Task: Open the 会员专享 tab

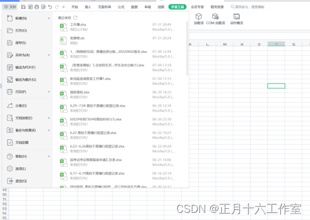Action: point(198,7)
